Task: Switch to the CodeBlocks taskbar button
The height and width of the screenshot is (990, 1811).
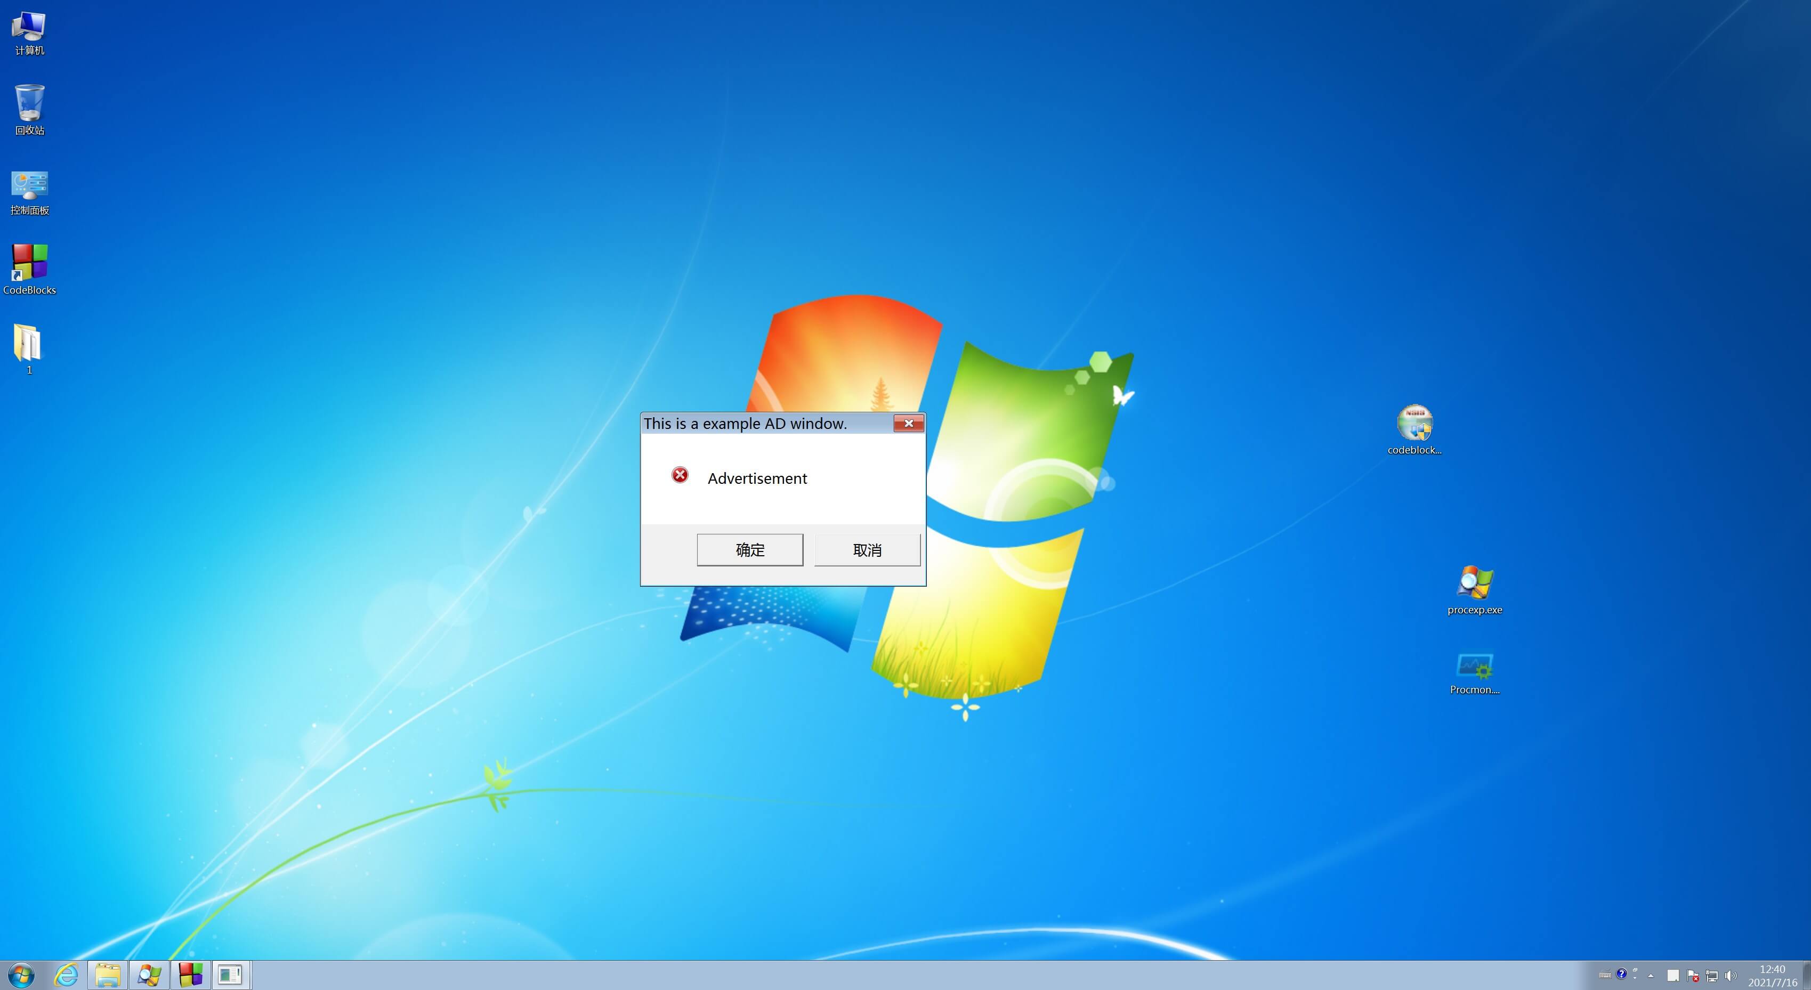Action: (190, 975)
